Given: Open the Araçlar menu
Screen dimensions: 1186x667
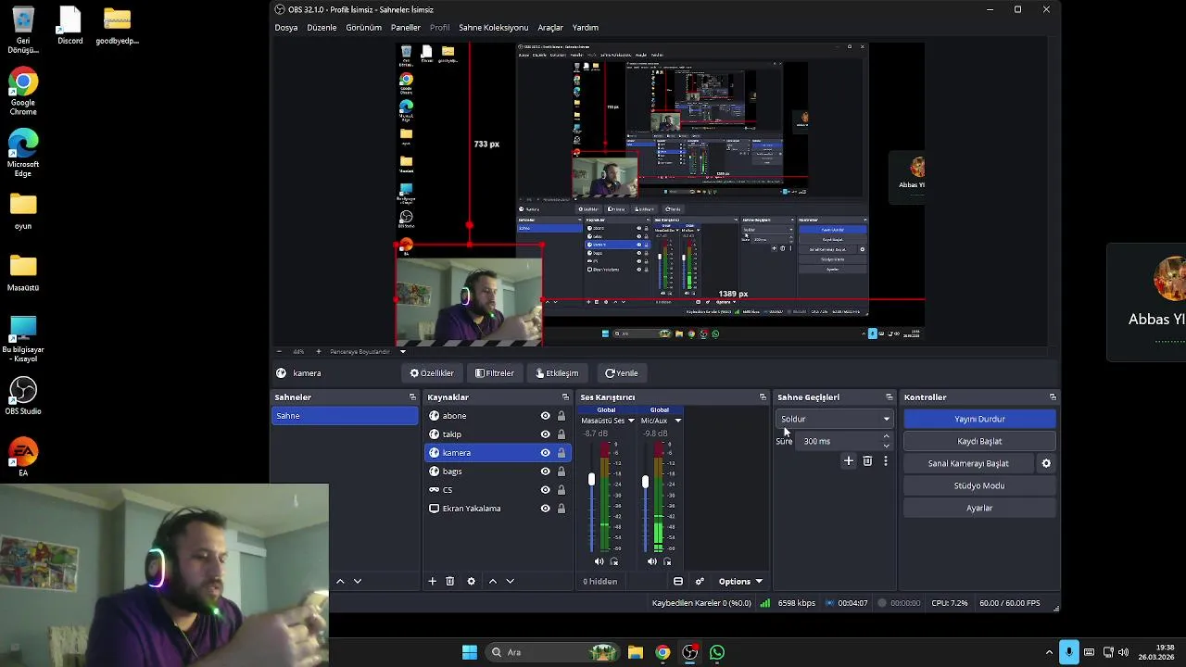Looking at the screenshot, I should (x=550, y=28).
